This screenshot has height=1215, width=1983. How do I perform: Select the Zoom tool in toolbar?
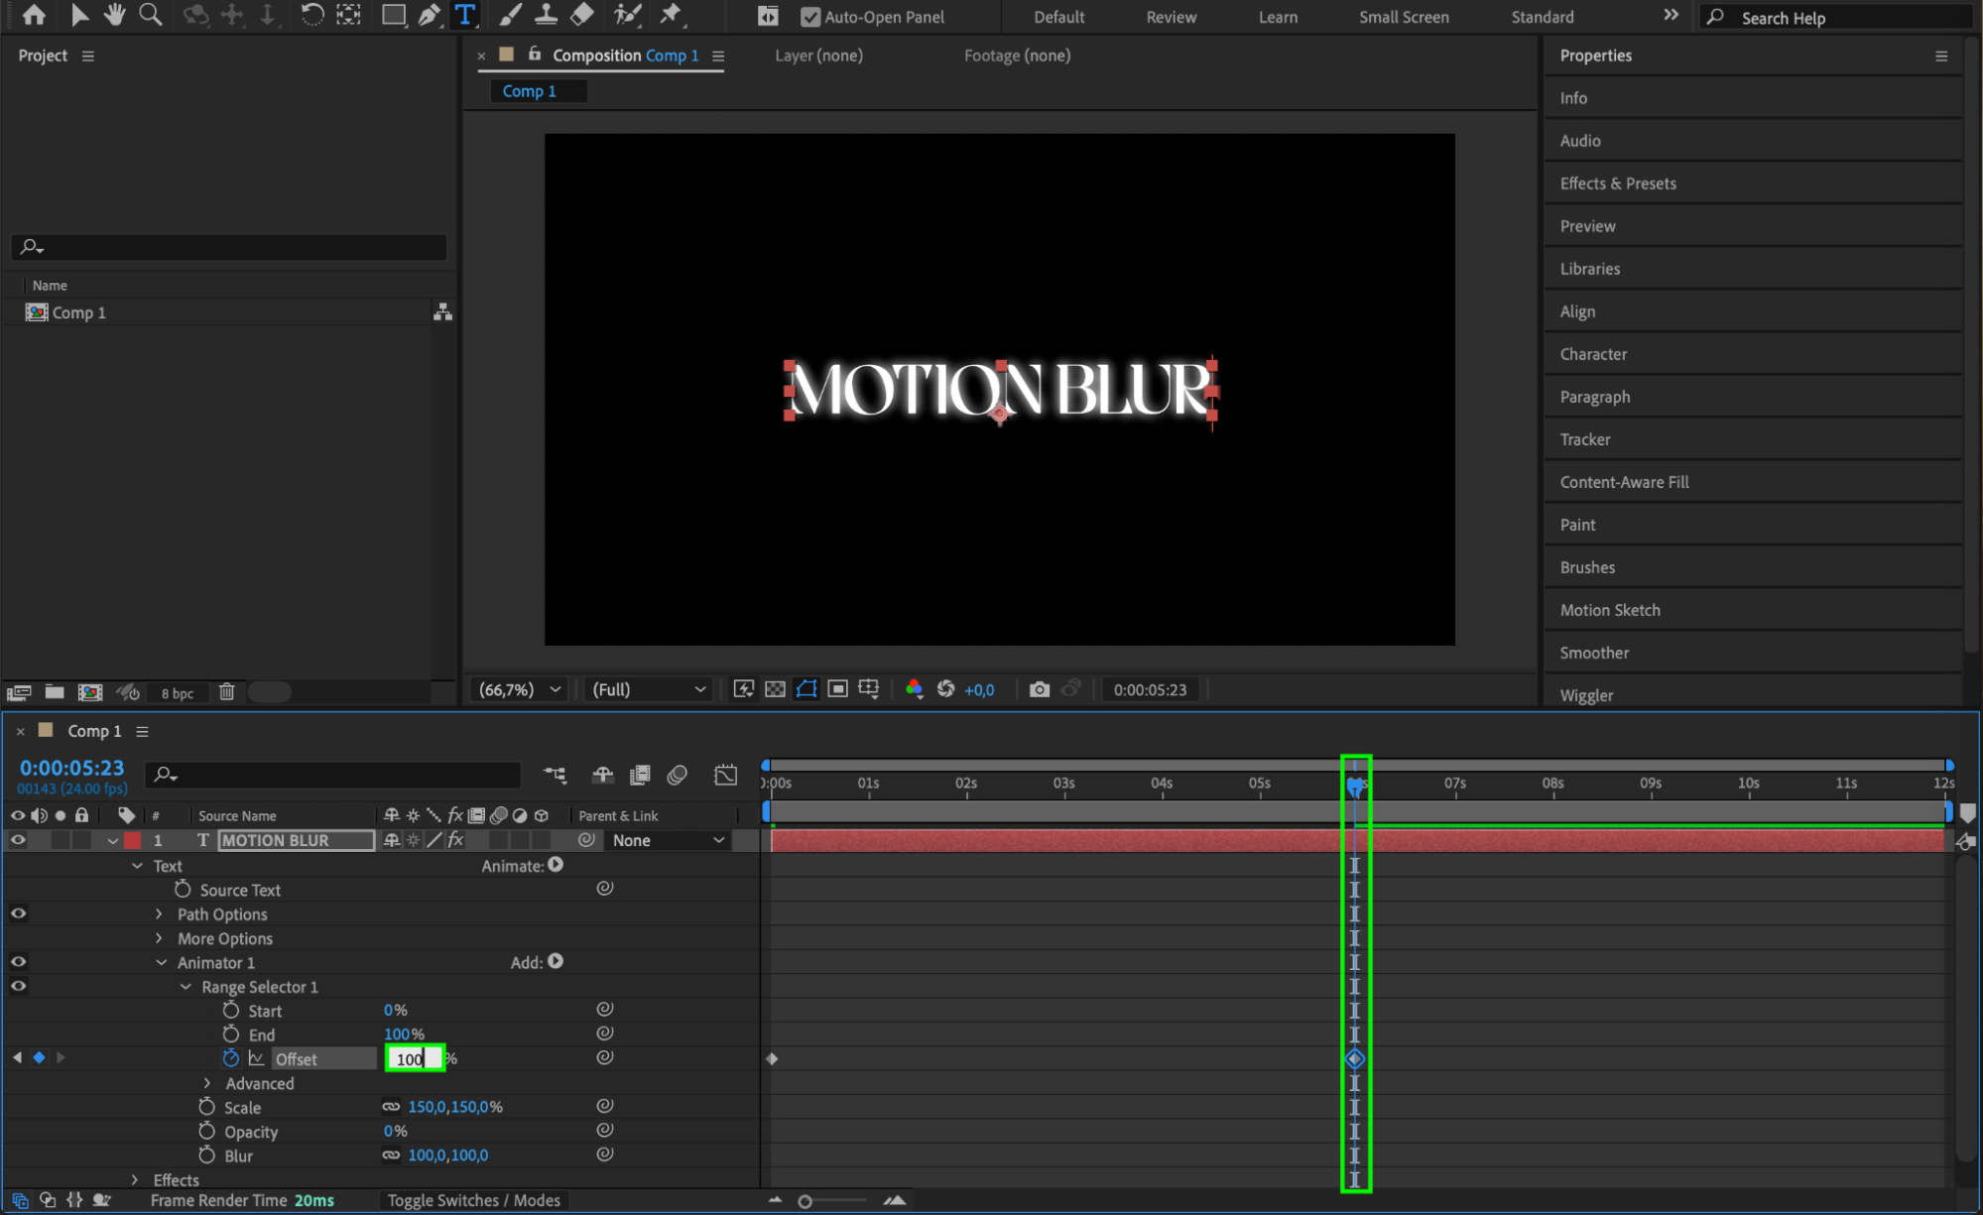151,15
